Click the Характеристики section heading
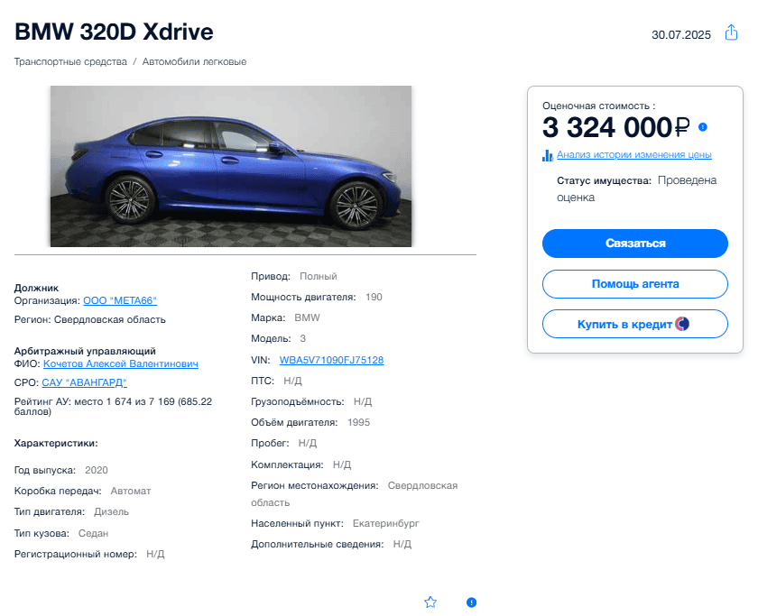This screenshot has height=616, width=758. tap(56, 443)
